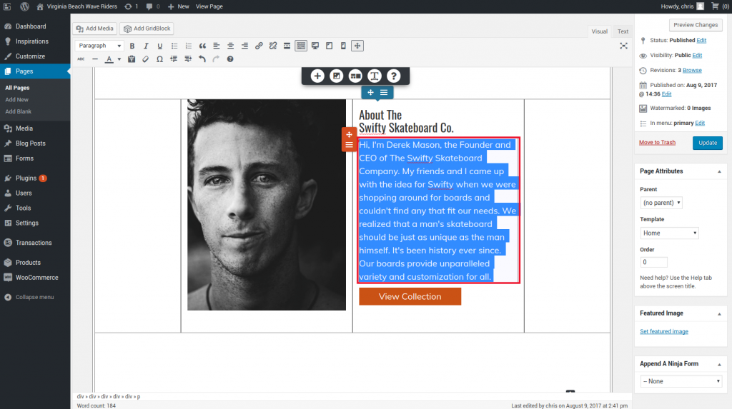Viewport: 732px width, 409px height.
Task: Click the blue Update button
Action: (x=707, y=143)
